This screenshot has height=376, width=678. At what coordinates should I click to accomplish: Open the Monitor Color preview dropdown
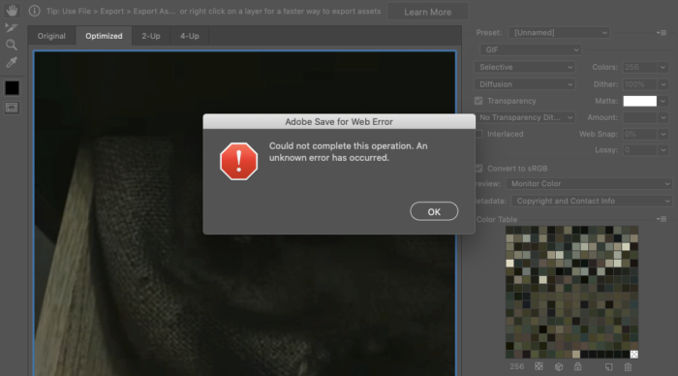[589, 183]
